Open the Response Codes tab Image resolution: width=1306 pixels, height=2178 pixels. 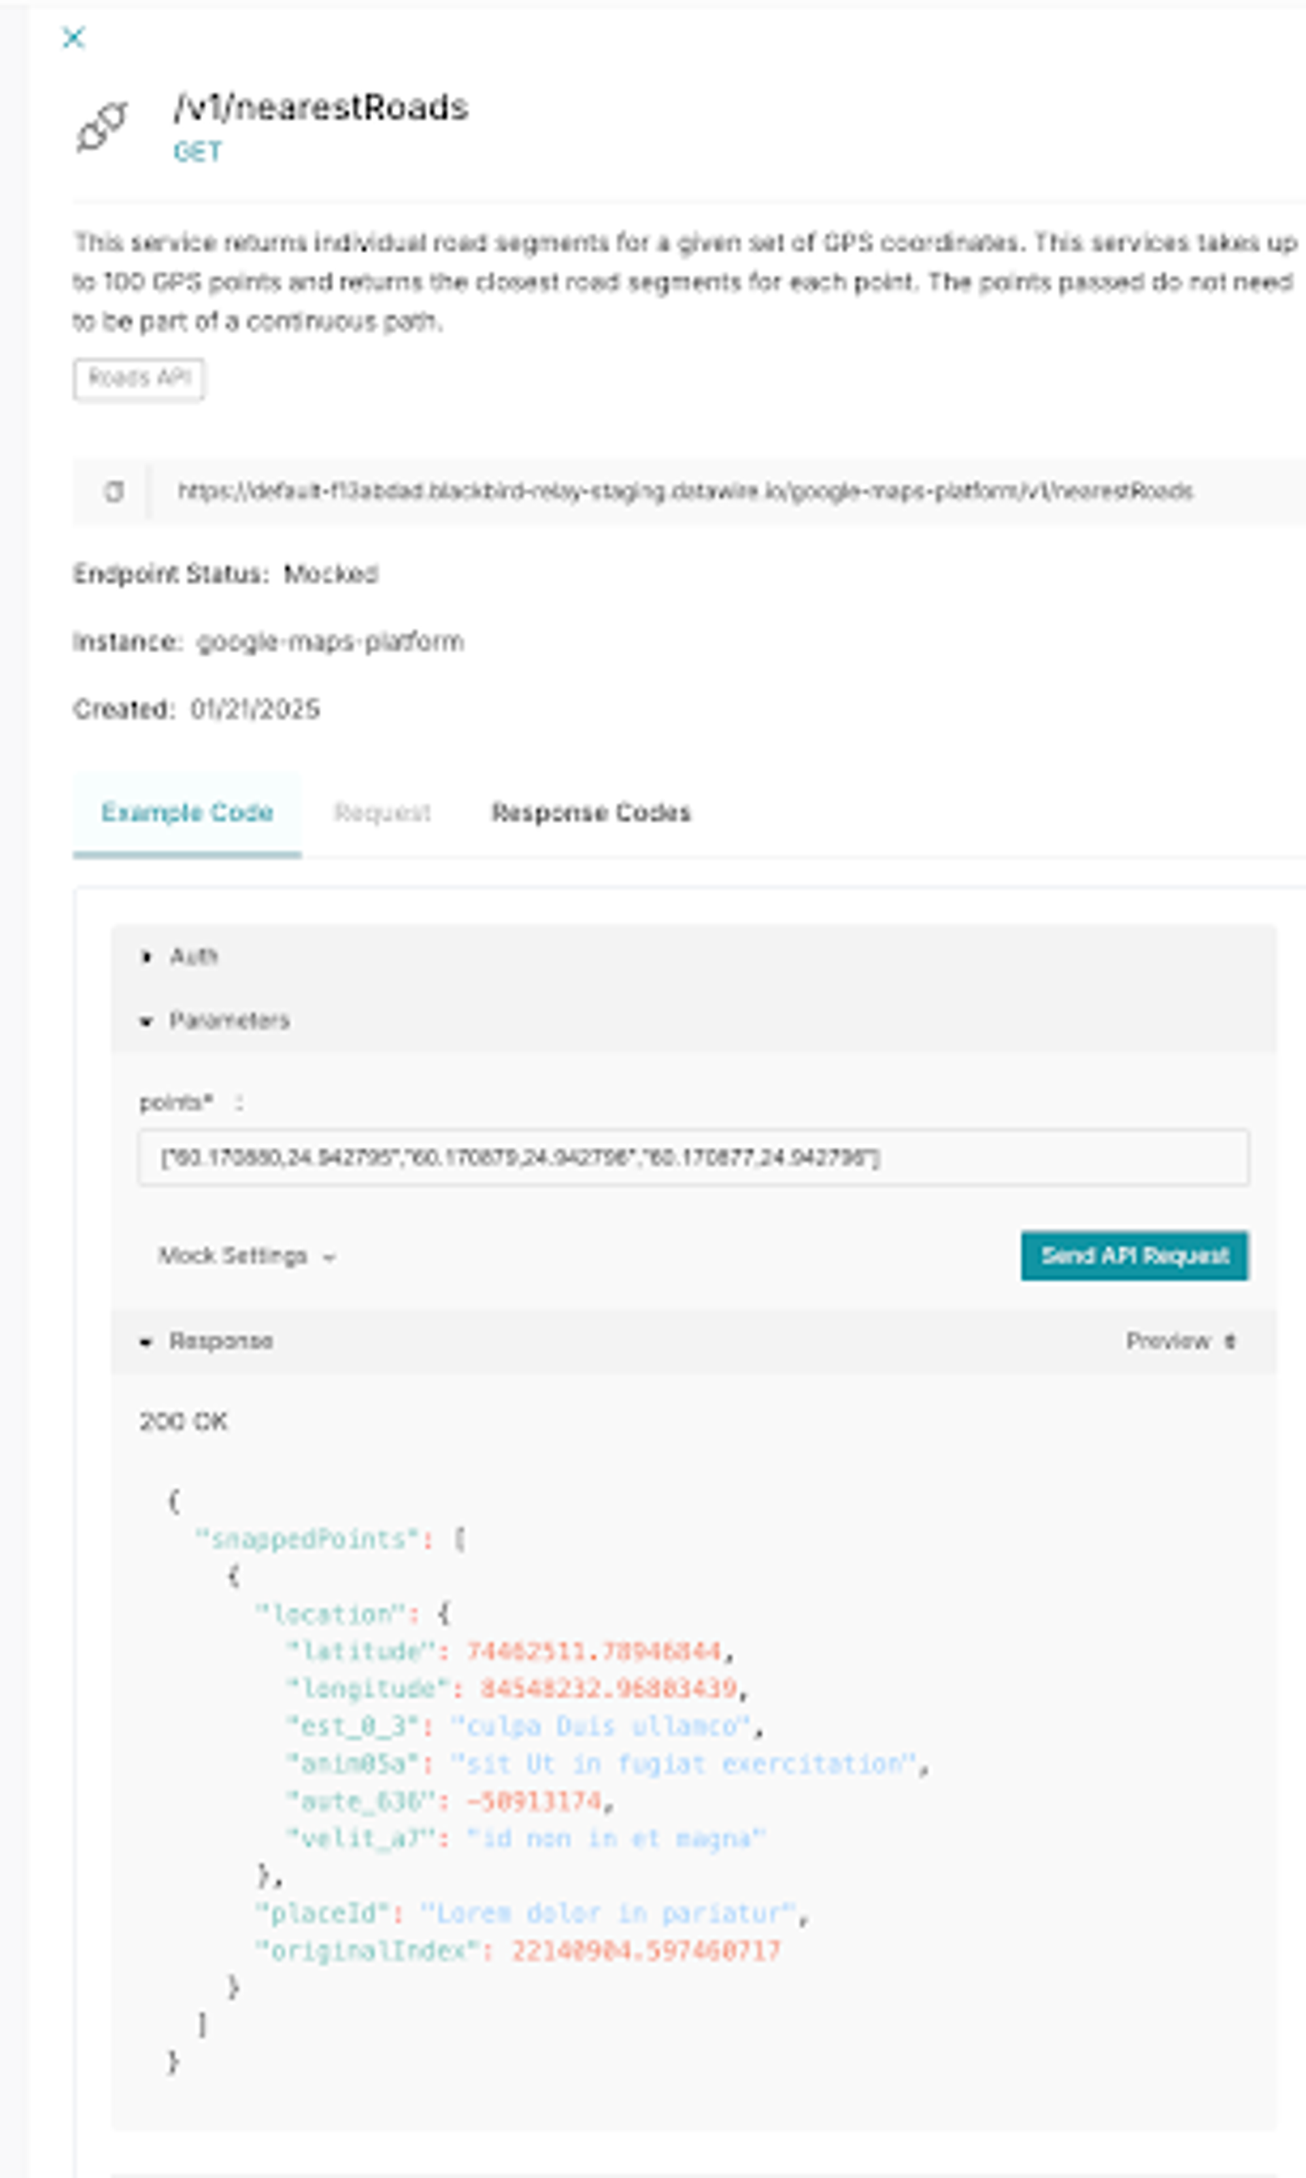590,812
